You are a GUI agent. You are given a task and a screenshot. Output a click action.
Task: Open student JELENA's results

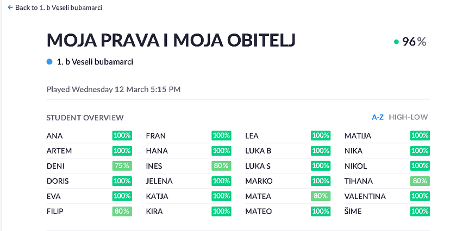159,181
